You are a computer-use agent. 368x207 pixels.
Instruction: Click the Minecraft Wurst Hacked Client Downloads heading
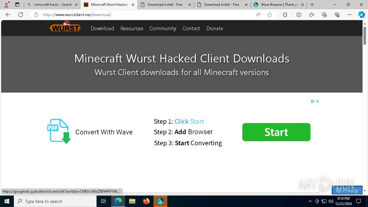tap(182, 58)
